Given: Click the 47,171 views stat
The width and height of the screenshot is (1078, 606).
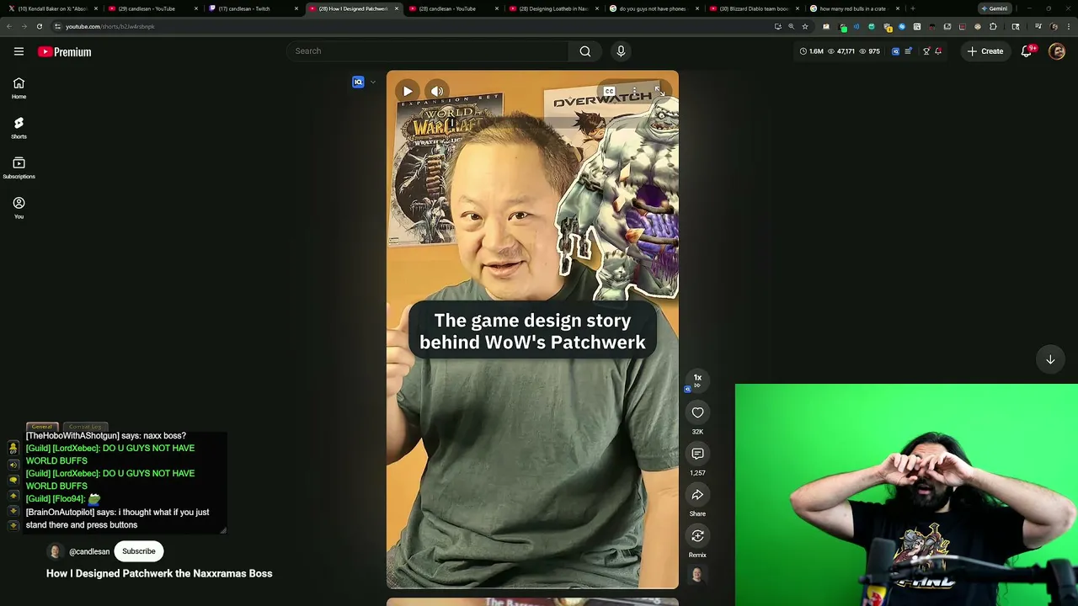Looking at the screenshot, I should [842, 51].
